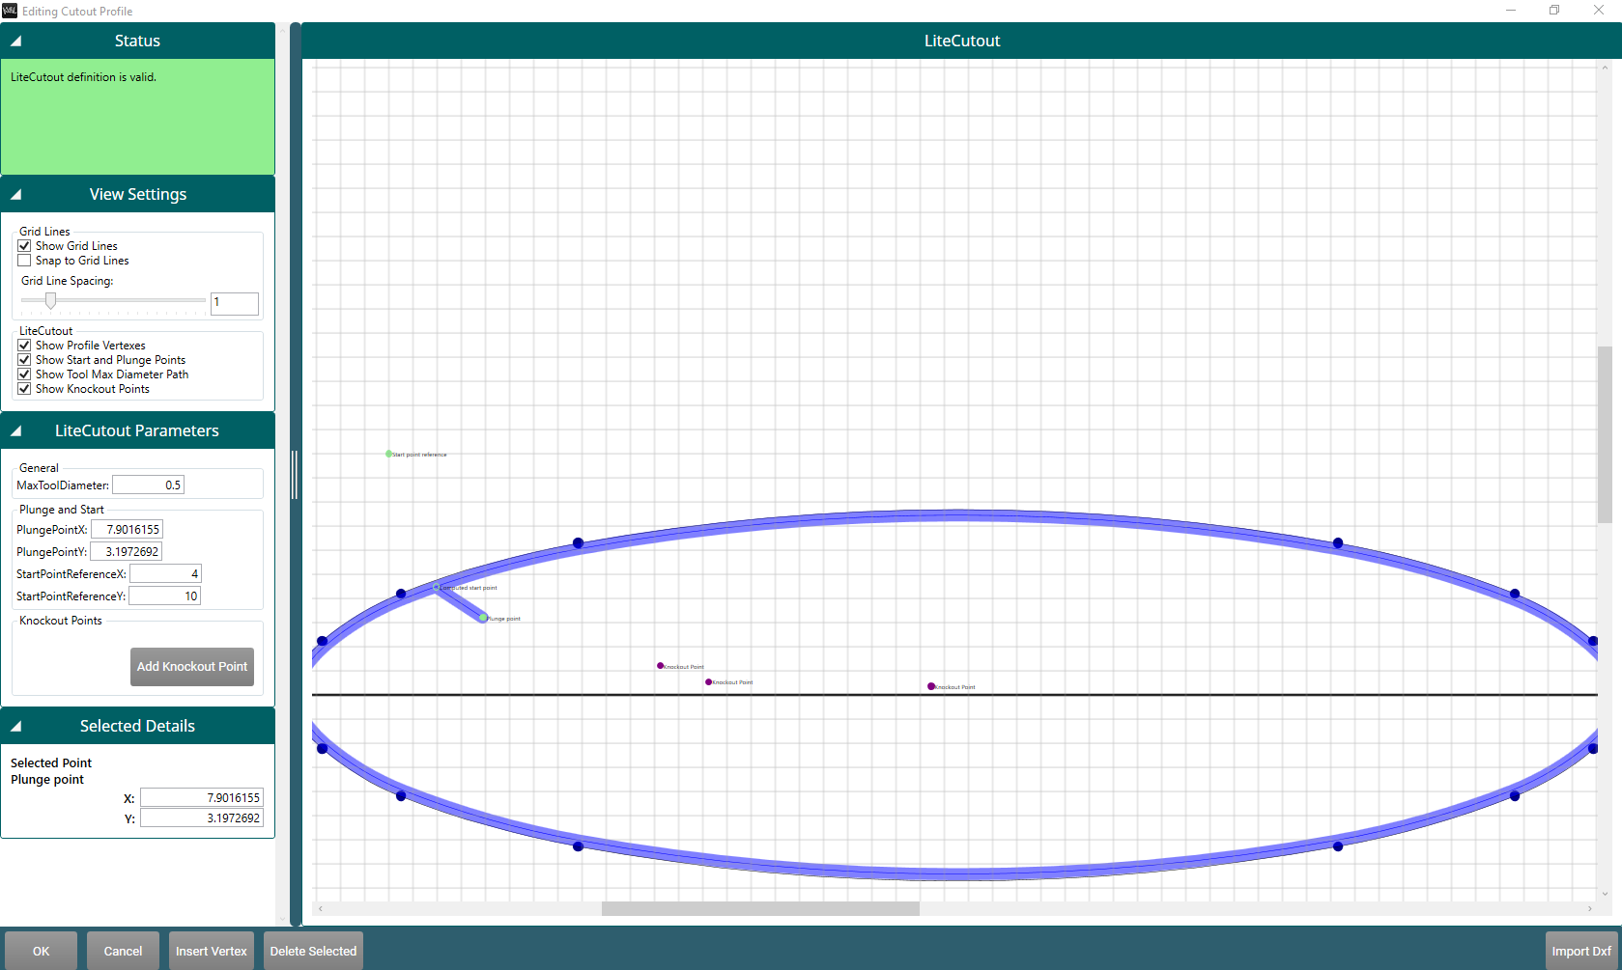Click the OK button
This screenshot has width=1622, height=970.
pos(42,951)
